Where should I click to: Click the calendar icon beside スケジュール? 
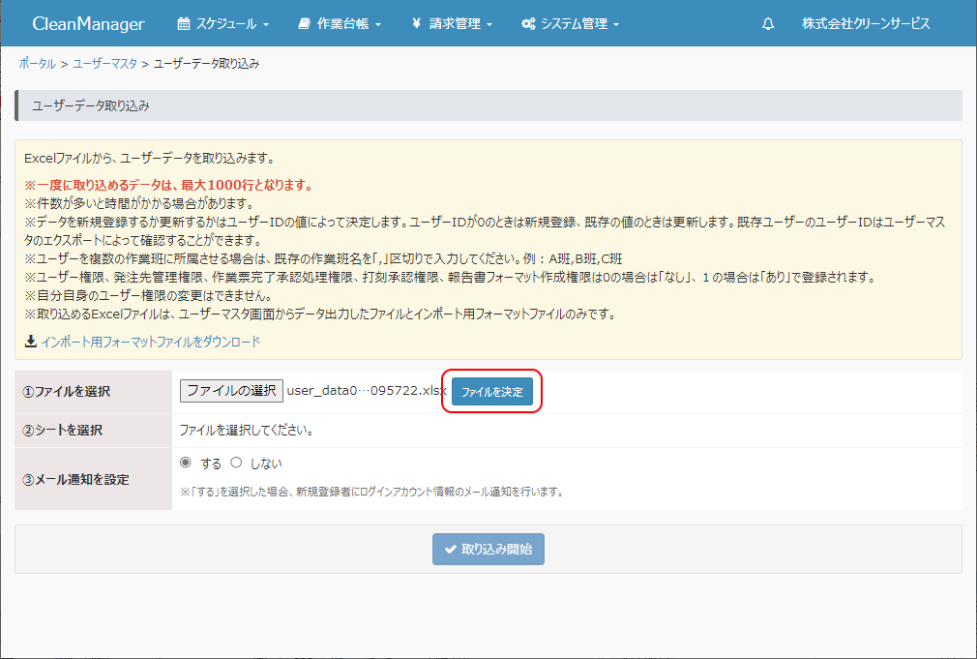(x=184, y=24)
